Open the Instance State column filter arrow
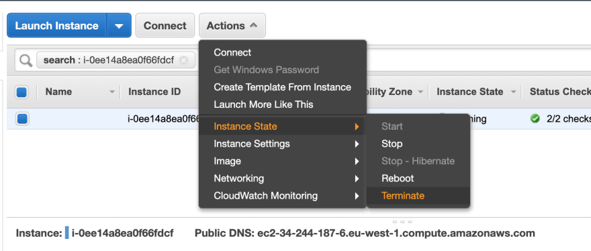The image size is (591, 251). click(513, 92)
